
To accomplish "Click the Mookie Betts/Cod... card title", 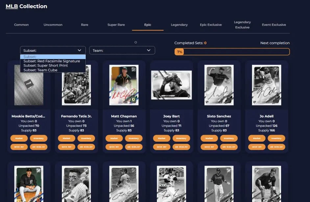I will click(x=29, y=116).
